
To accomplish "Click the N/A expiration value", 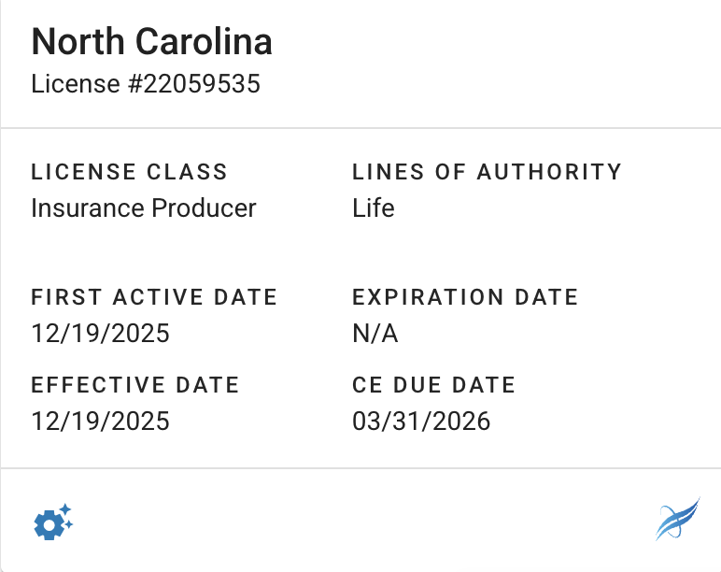I will pyautogui.click(x=375, y=334).
